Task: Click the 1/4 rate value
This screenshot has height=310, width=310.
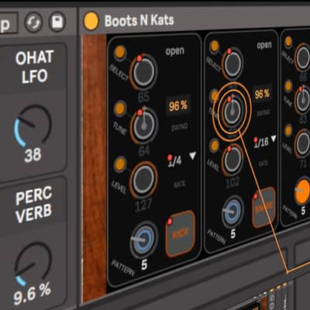Action: click(175, 161)
